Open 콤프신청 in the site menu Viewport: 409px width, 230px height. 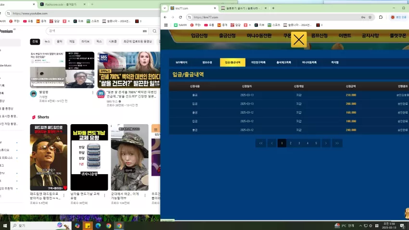[x=320, y=36]
